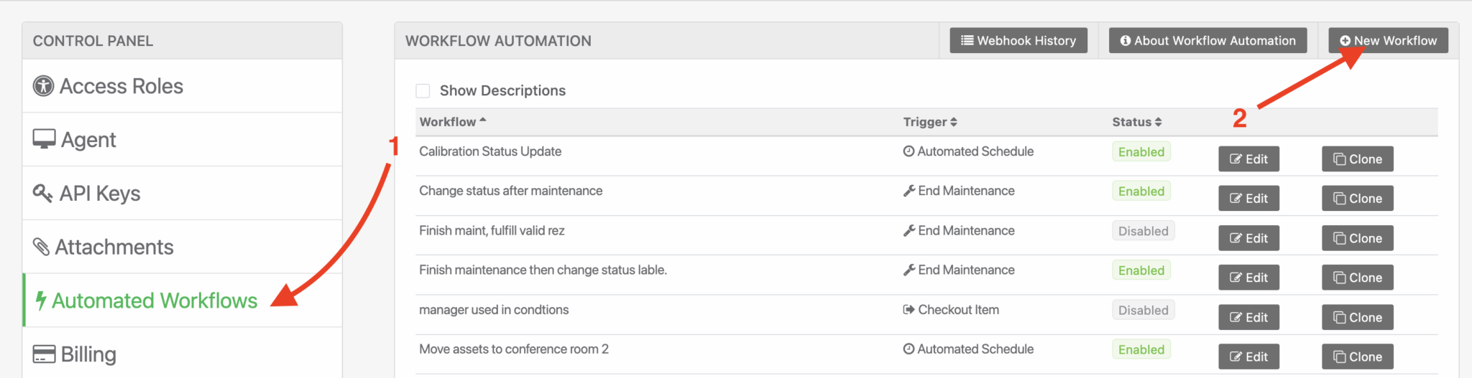This screenshot has width=1472, height=378.
Task: Click the Access Roles accessibility icon
Action: tap(44, 86)
